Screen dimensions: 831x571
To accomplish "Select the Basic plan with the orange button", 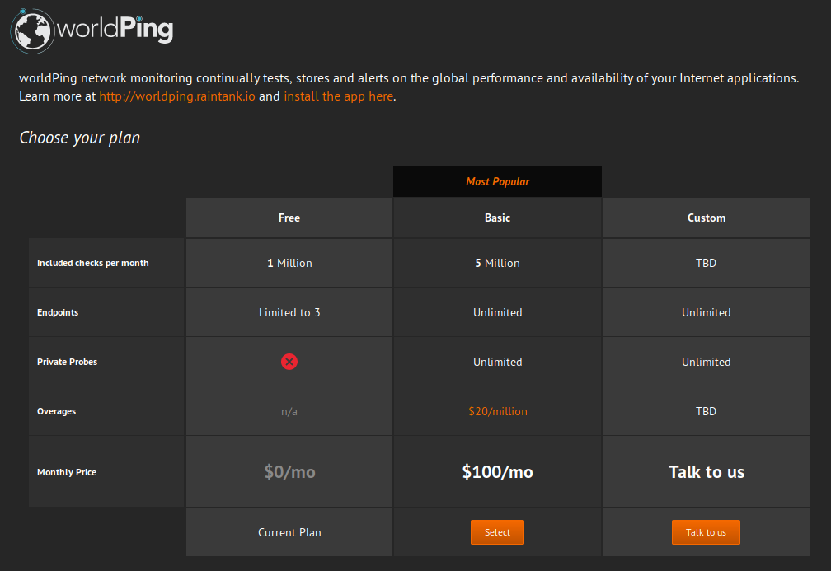I will coord(497,532).
